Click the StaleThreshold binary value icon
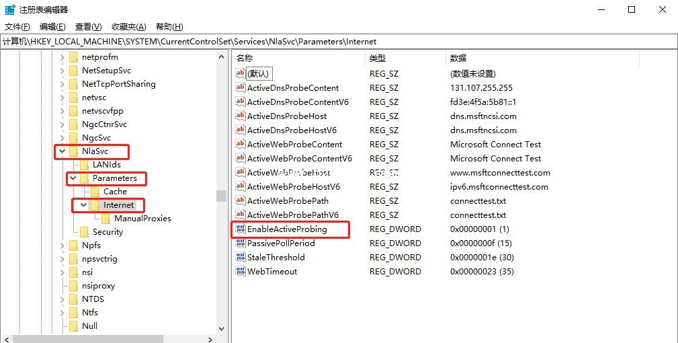678x343 pixels. point(241,257)
